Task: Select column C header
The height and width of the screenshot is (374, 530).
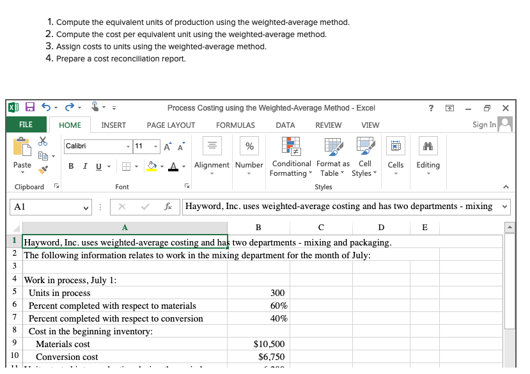Action: click(321, 228)
